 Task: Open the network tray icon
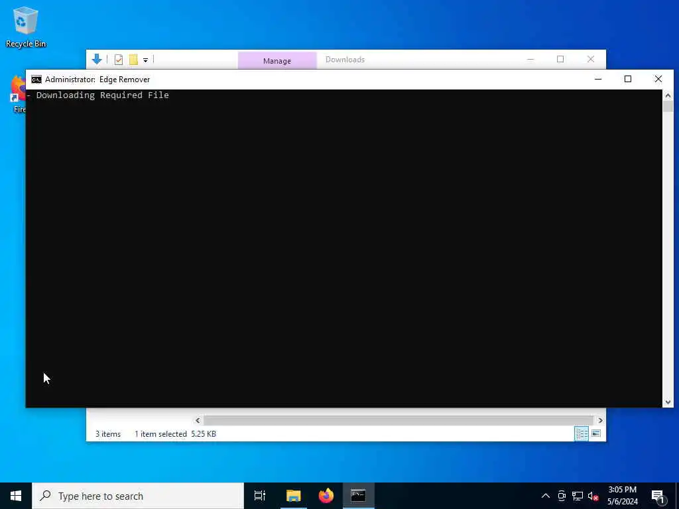(x=578, y=496)
